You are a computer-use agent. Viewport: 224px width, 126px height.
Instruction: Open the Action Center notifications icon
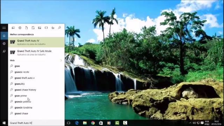[x=202, y=123]
